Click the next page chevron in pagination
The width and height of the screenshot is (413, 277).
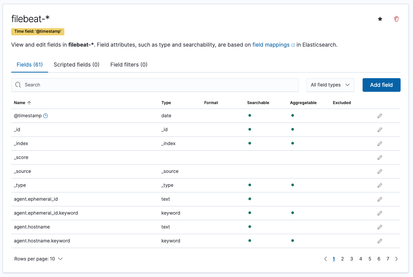pyautogui.click(x=396, y=259)
